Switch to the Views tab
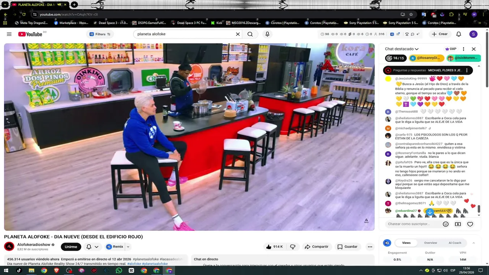 406,243
